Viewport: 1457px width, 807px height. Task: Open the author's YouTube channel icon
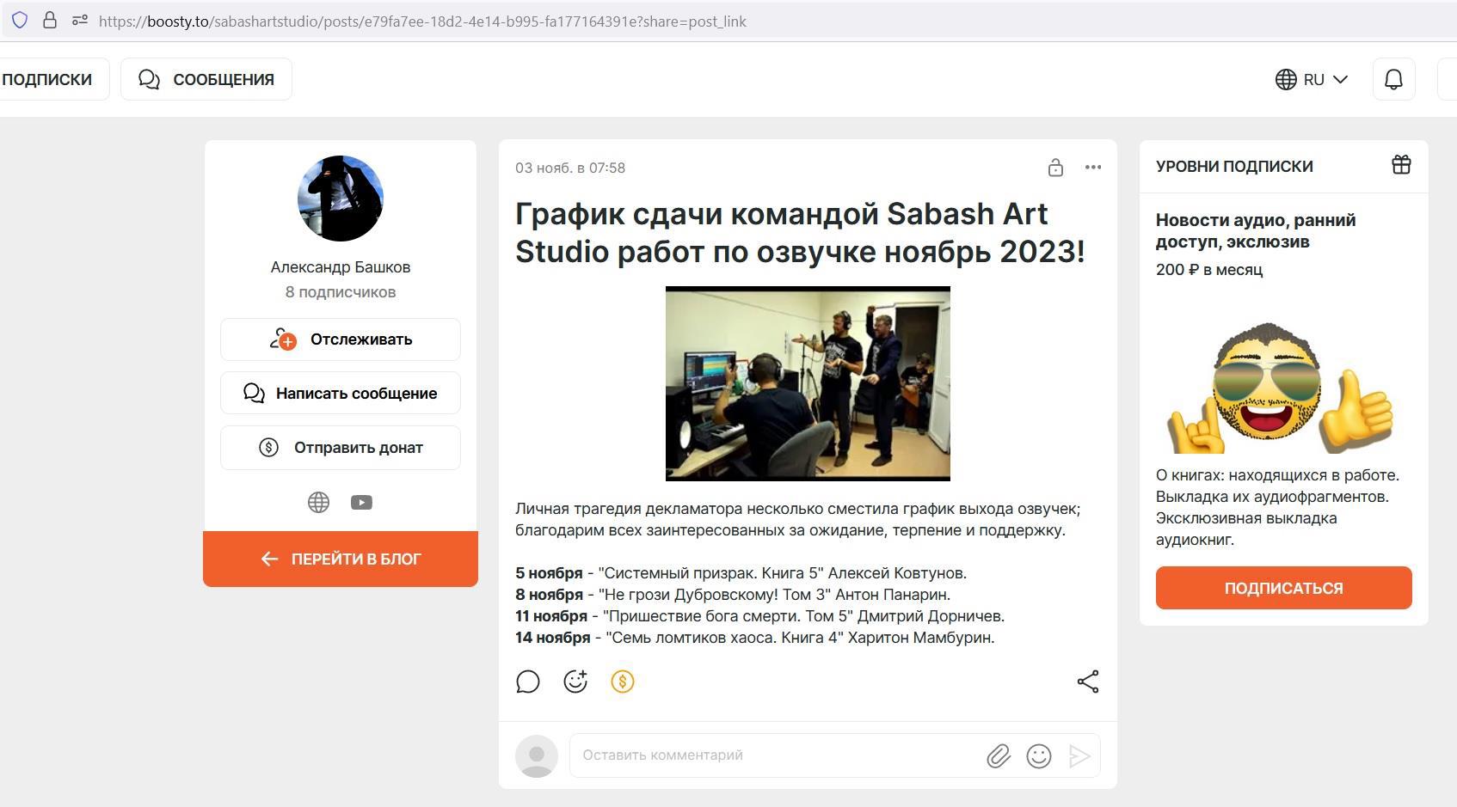[x=361, y=503]
